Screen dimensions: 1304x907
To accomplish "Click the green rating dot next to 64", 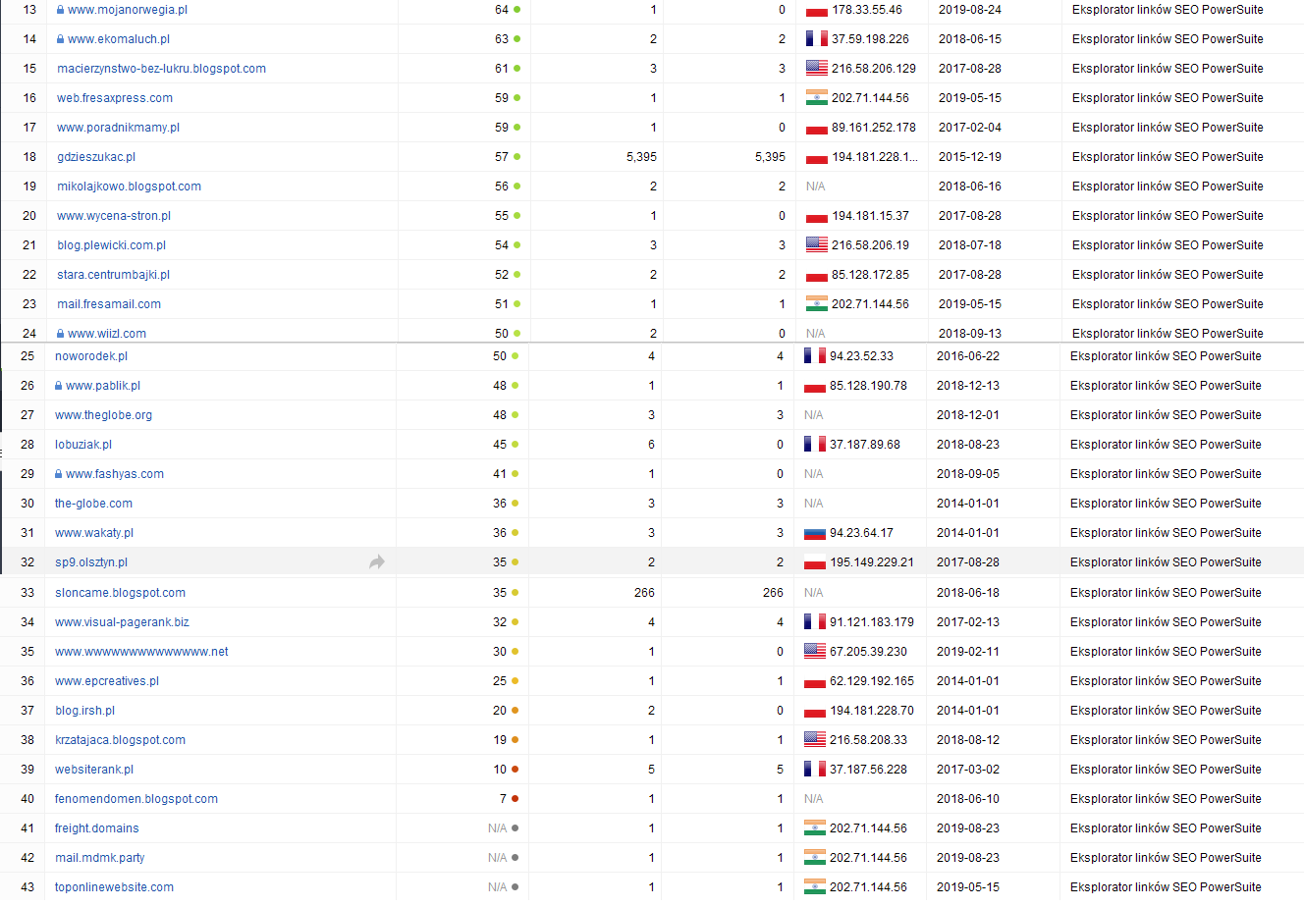I will [517, 10].
